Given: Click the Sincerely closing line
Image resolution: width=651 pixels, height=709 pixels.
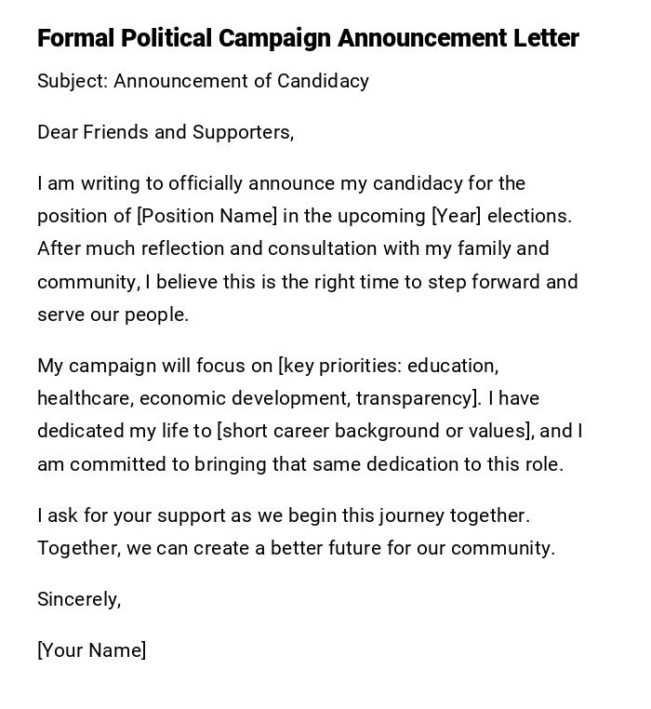Looking at the screenshot, I should coord(79,599).
